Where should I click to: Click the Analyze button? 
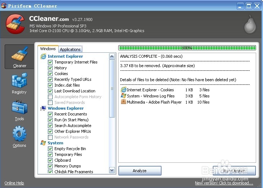click(x=140, y=171)
